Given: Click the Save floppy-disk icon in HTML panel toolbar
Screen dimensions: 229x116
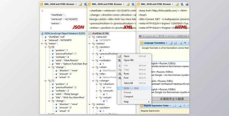Looking at the screenshot, I should coord(187,4).
